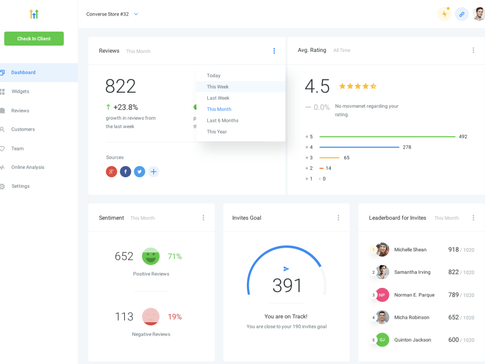Screen dimensions: 485x364
Task: Select This Week in period menu
Action: click(x=241, y=87)
